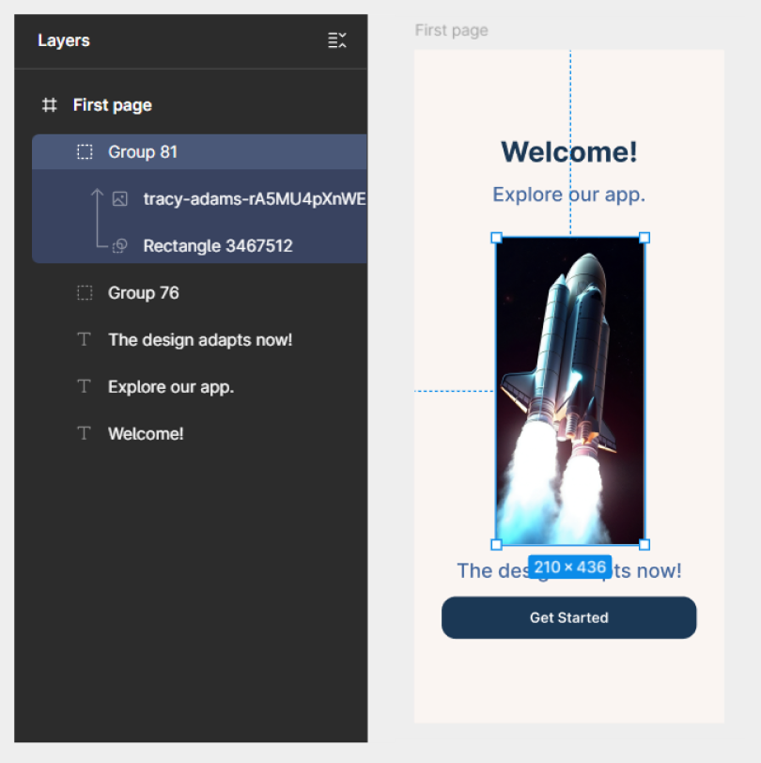Click the bottom-right selection resize handle

coord(645,544)
